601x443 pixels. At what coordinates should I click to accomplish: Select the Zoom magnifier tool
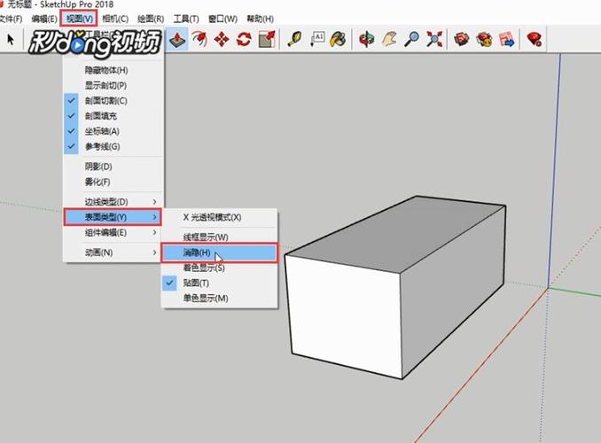[x=412, y=39]
